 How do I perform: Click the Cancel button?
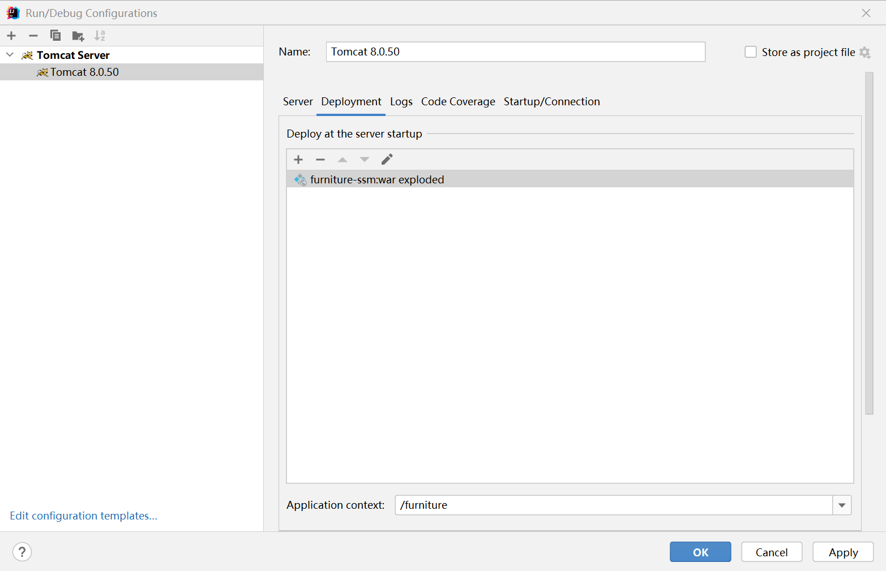click(772, 552)
